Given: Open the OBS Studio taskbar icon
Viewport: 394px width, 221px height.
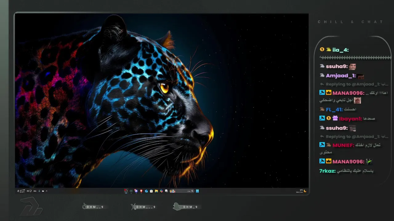Looking at the screenshot, I should 126,191.
